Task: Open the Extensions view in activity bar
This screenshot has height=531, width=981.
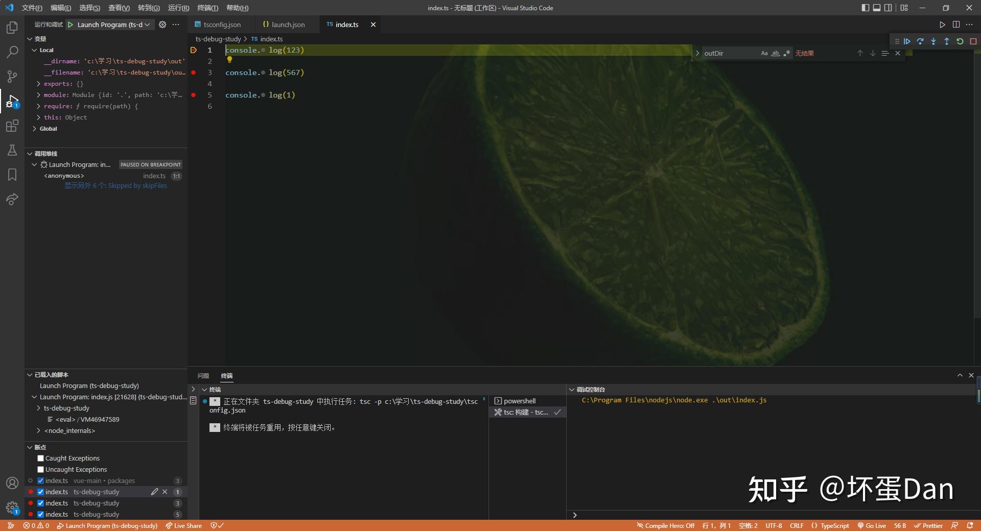Action: point(12,126)
